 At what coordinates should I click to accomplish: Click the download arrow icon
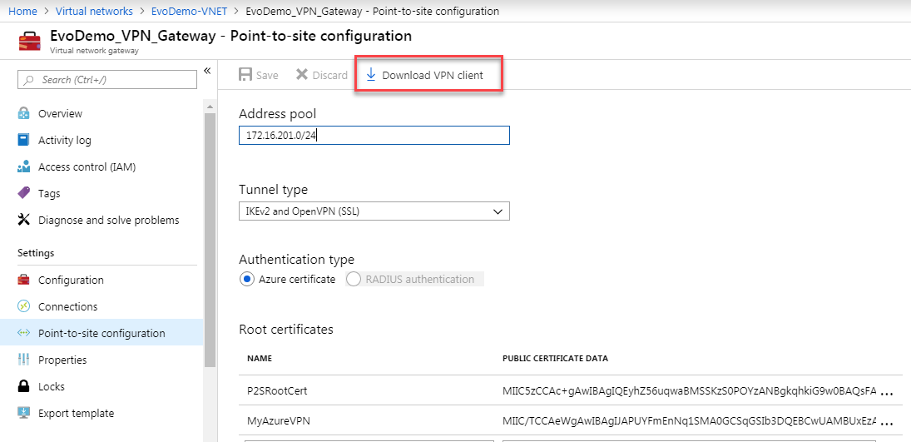[x=371, y=75]
